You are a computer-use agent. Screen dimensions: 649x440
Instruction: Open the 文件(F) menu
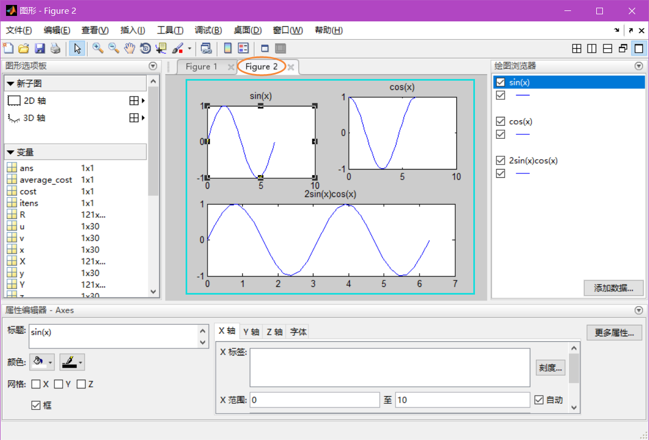point(19,30)
